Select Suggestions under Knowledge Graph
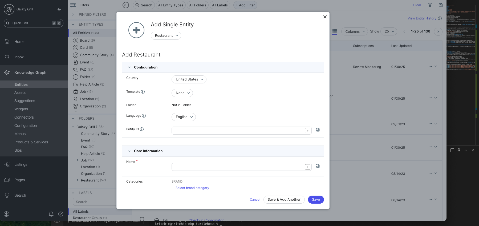Viewport: 479px width, 226px height. tap(25, 101)
